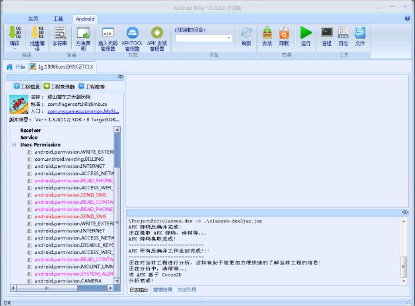Open the APK 安装管理器
Viewport: 415px width, 306px height.
[157, 33]
